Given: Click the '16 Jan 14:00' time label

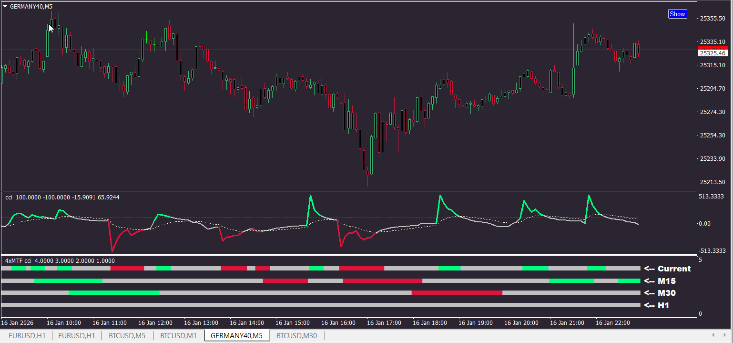Looking at the screenshot, I should point(247,323).
